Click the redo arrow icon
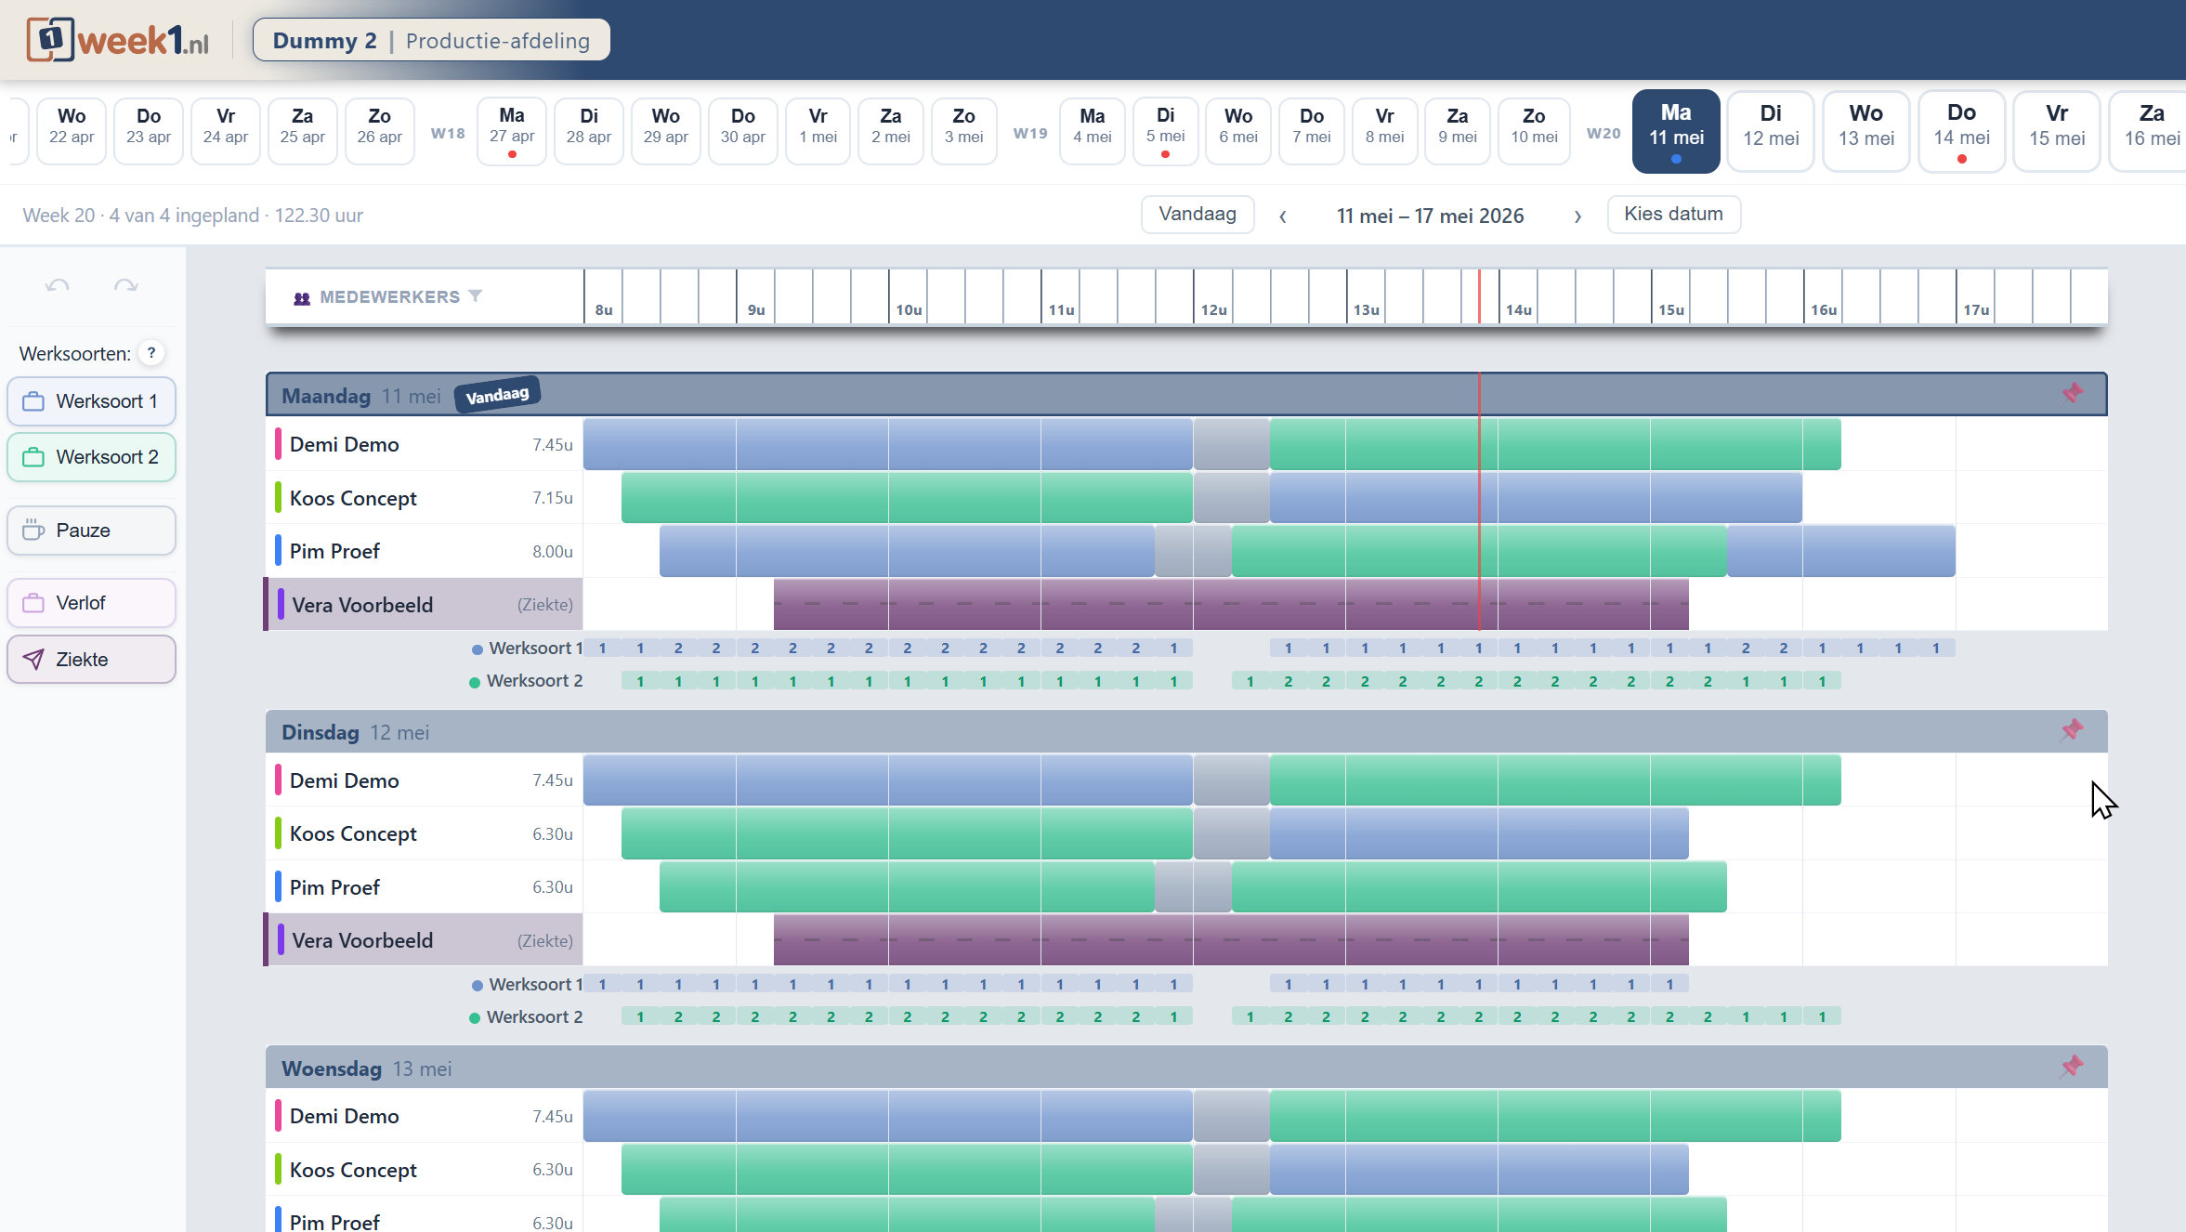Image resolution: width=2186 pixels, height=1232 pixels. 126,286
